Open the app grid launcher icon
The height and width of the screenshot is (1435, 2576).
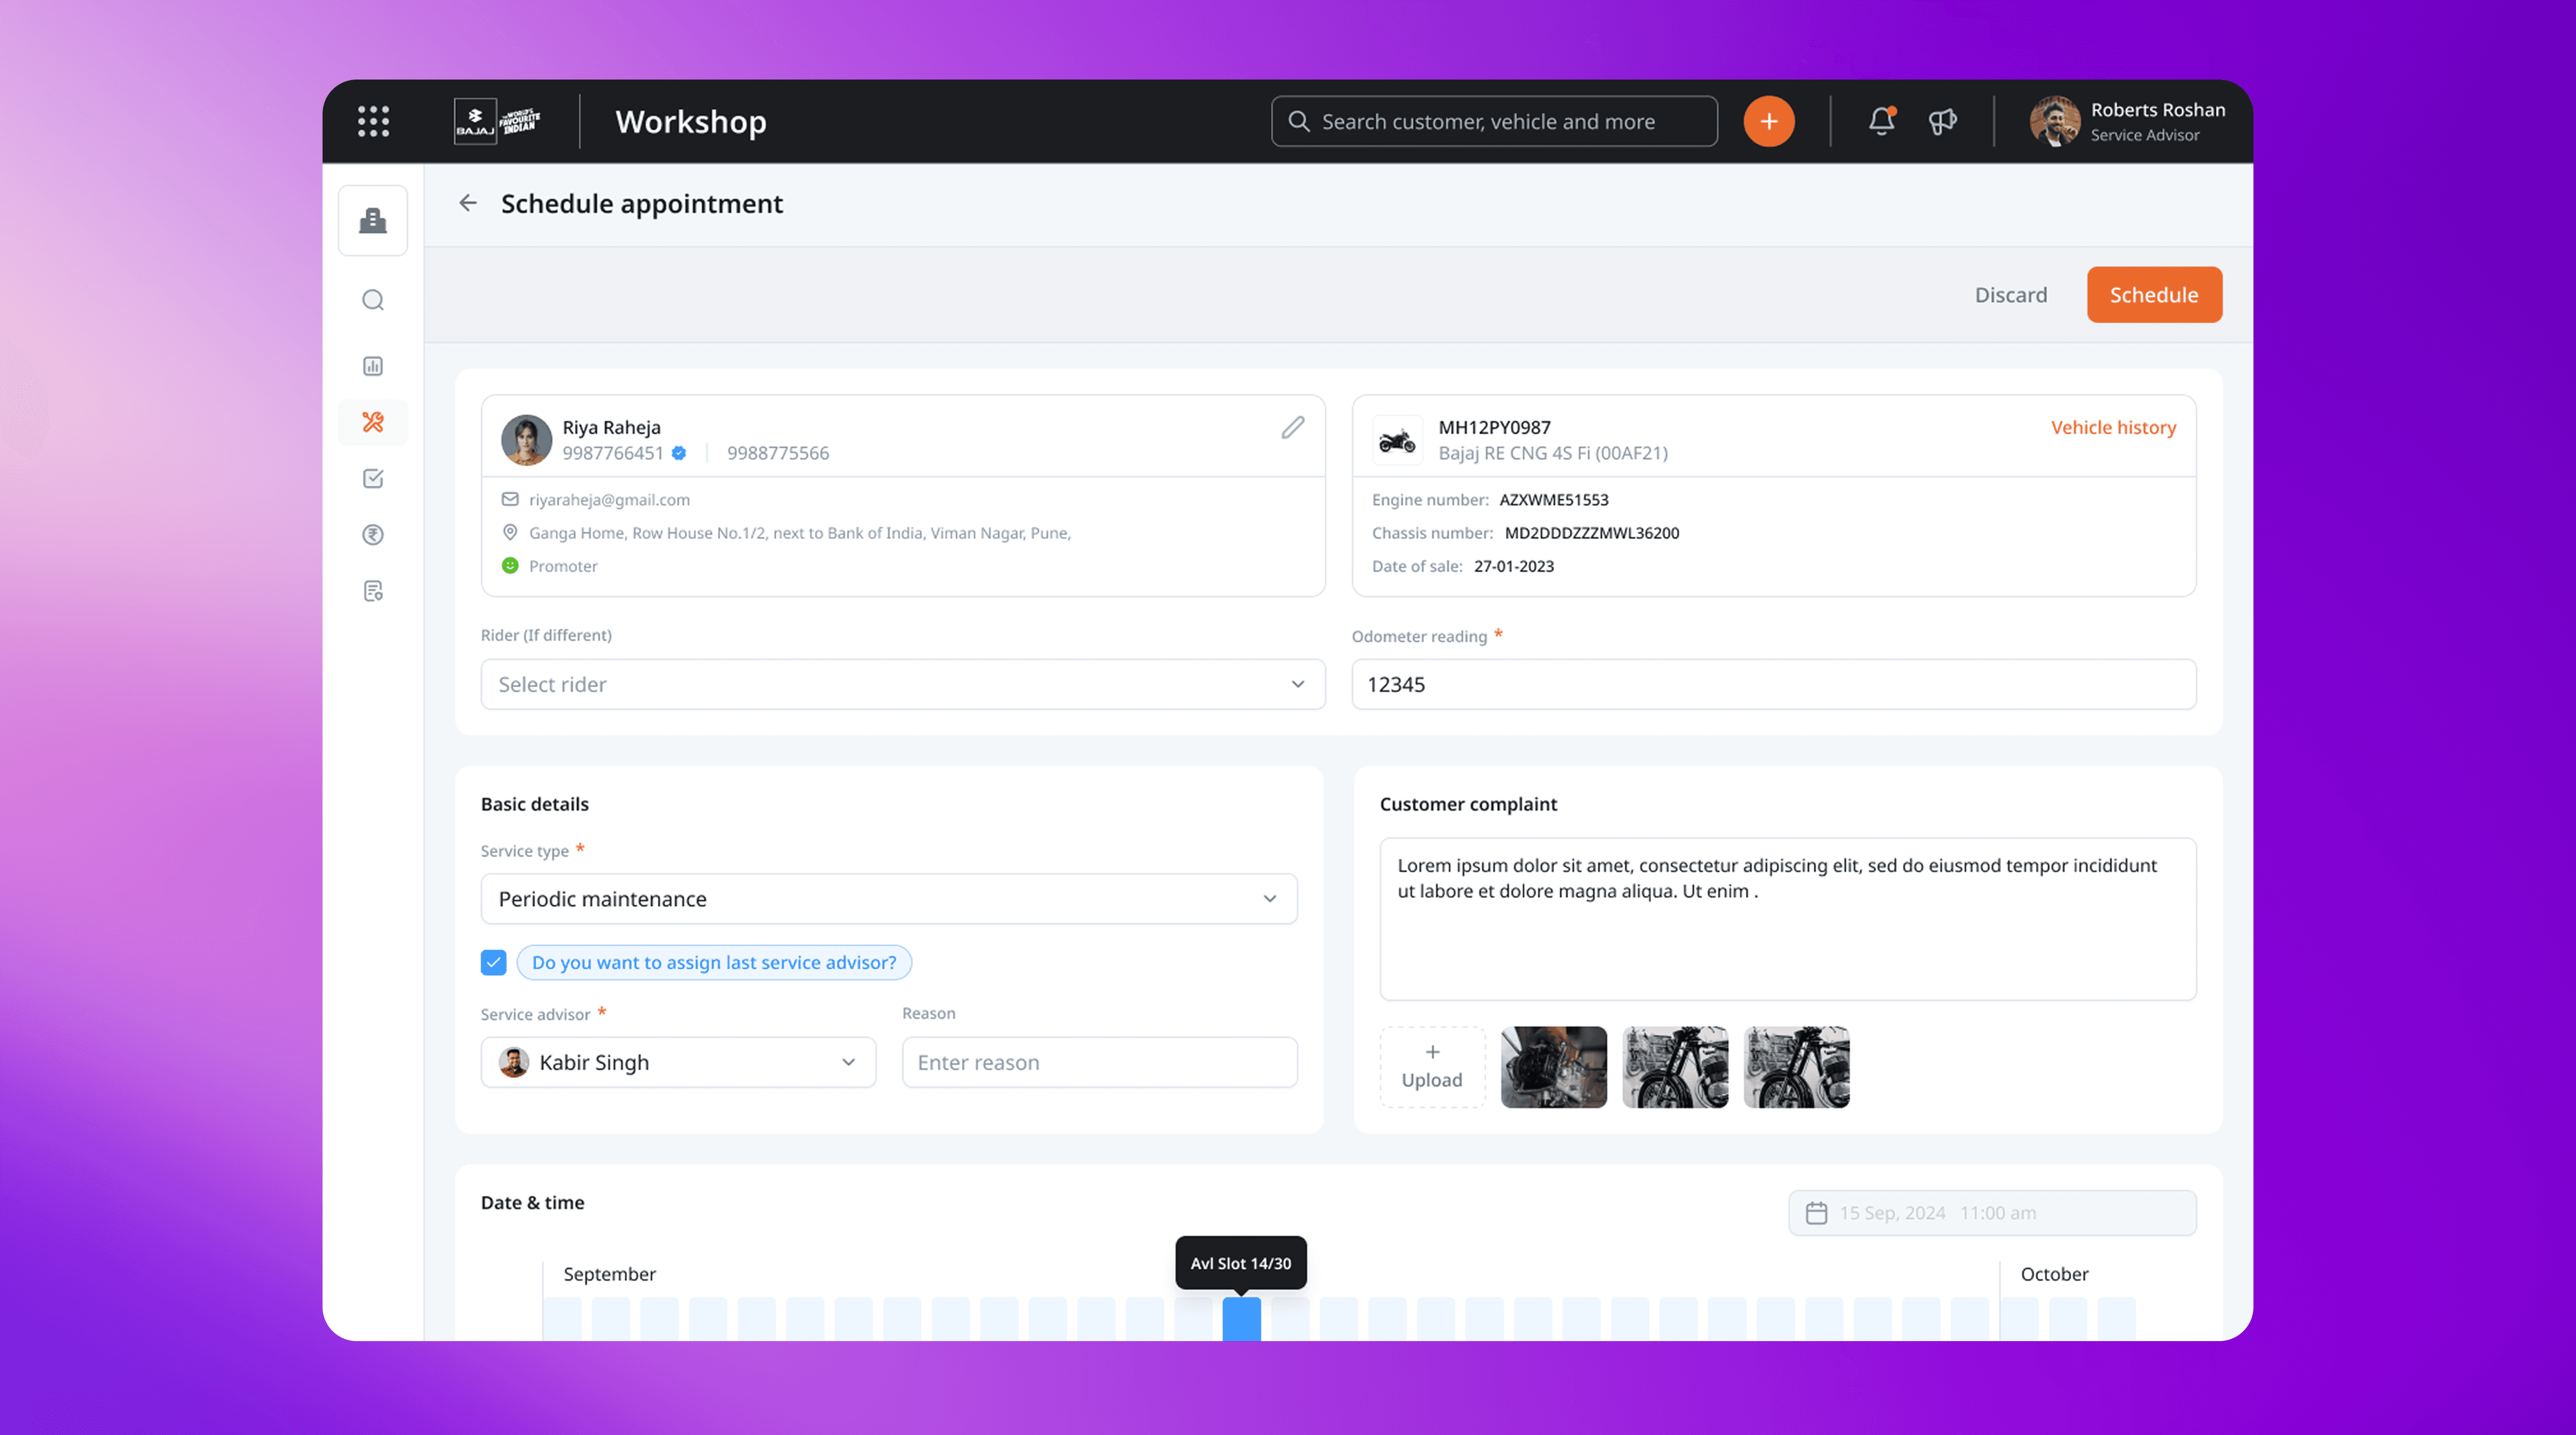[x=373, y=121]
